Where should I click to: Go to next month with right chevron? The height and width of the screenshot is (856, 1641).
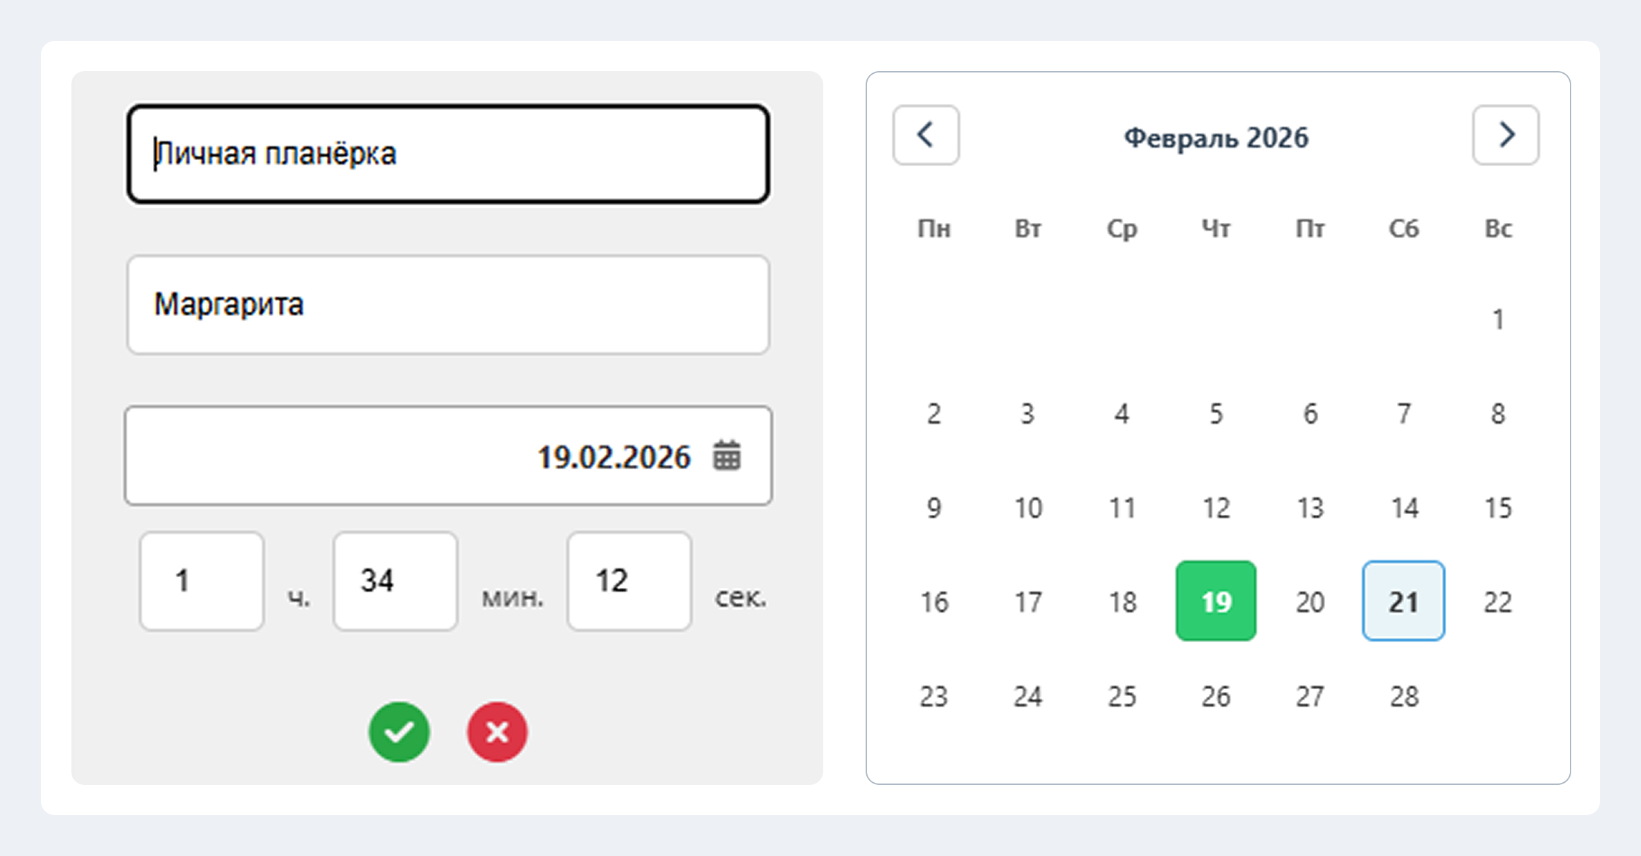click(x=1506, y=135)
